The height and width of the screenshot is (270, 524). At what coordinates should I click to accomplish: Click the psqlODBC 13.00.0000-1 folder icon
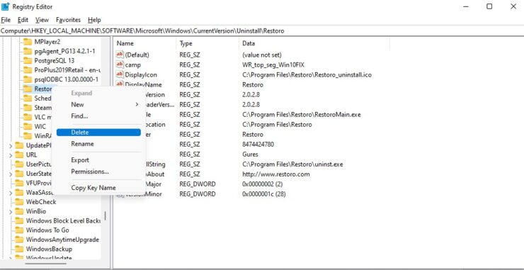28,79
